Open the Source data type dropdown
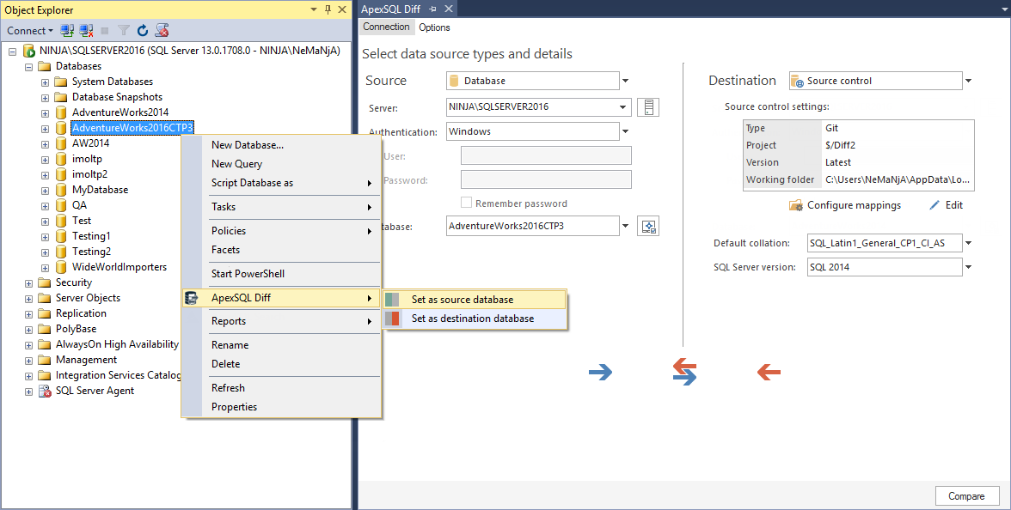This screenshot has height=510, width=1011. [625, 80]
